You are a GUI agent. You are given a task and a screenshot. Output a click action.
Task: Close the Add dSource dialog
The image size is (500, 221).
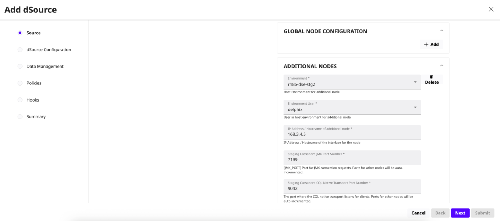(x=491, y=10)
